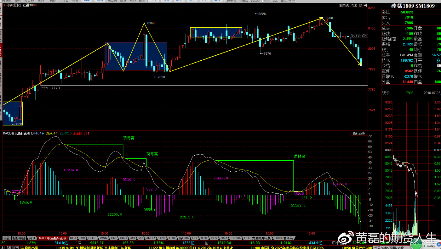
Task: Switch to the RSI indicator tab
Action: coord(82,238)
